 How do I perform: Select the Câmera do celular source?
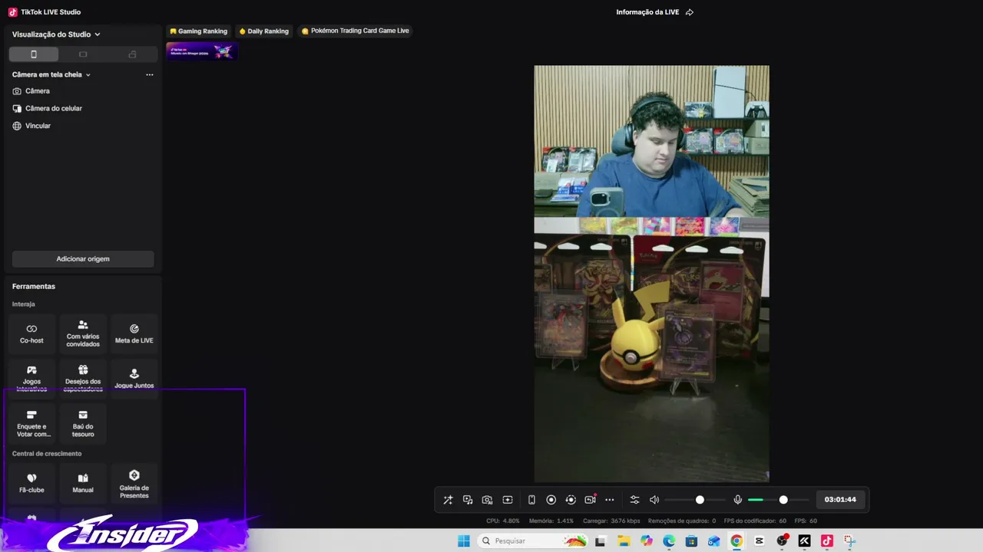[48, 108]
